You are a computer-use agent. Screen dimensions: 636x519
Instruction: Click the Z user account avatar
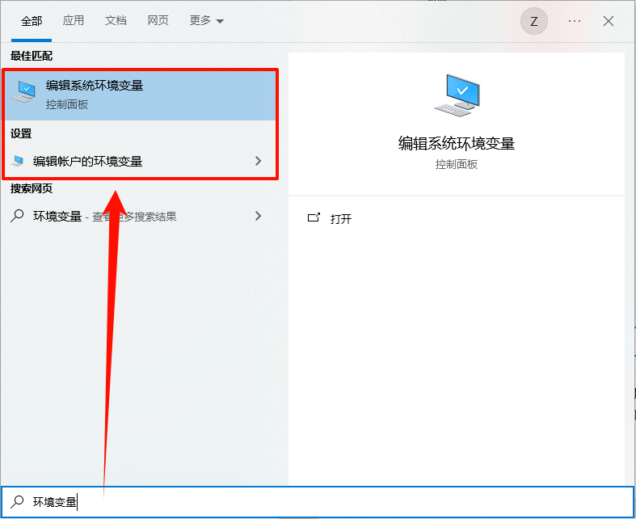point(534,21)
